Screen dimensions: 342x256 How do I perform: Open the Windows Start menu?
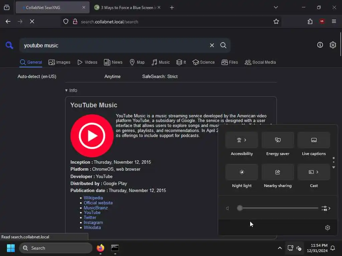pos(11,248)
